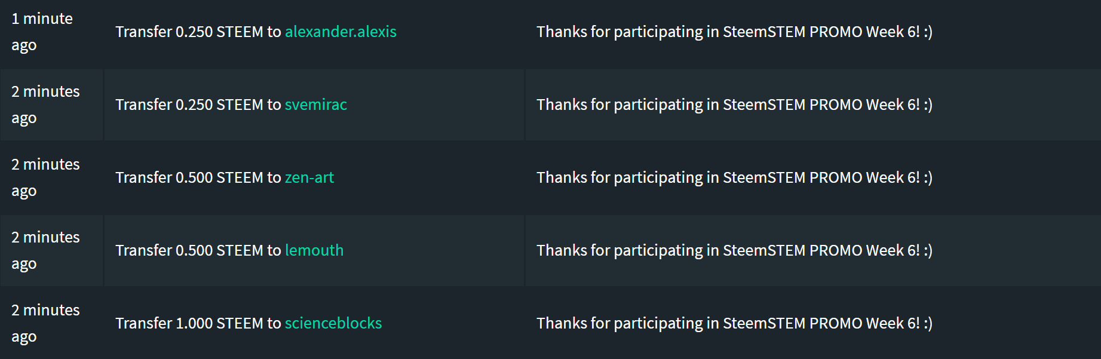This screenshot has width=1101, height=359.
Task: Select the memo in the zen-art row
Action: click(734, 177)
